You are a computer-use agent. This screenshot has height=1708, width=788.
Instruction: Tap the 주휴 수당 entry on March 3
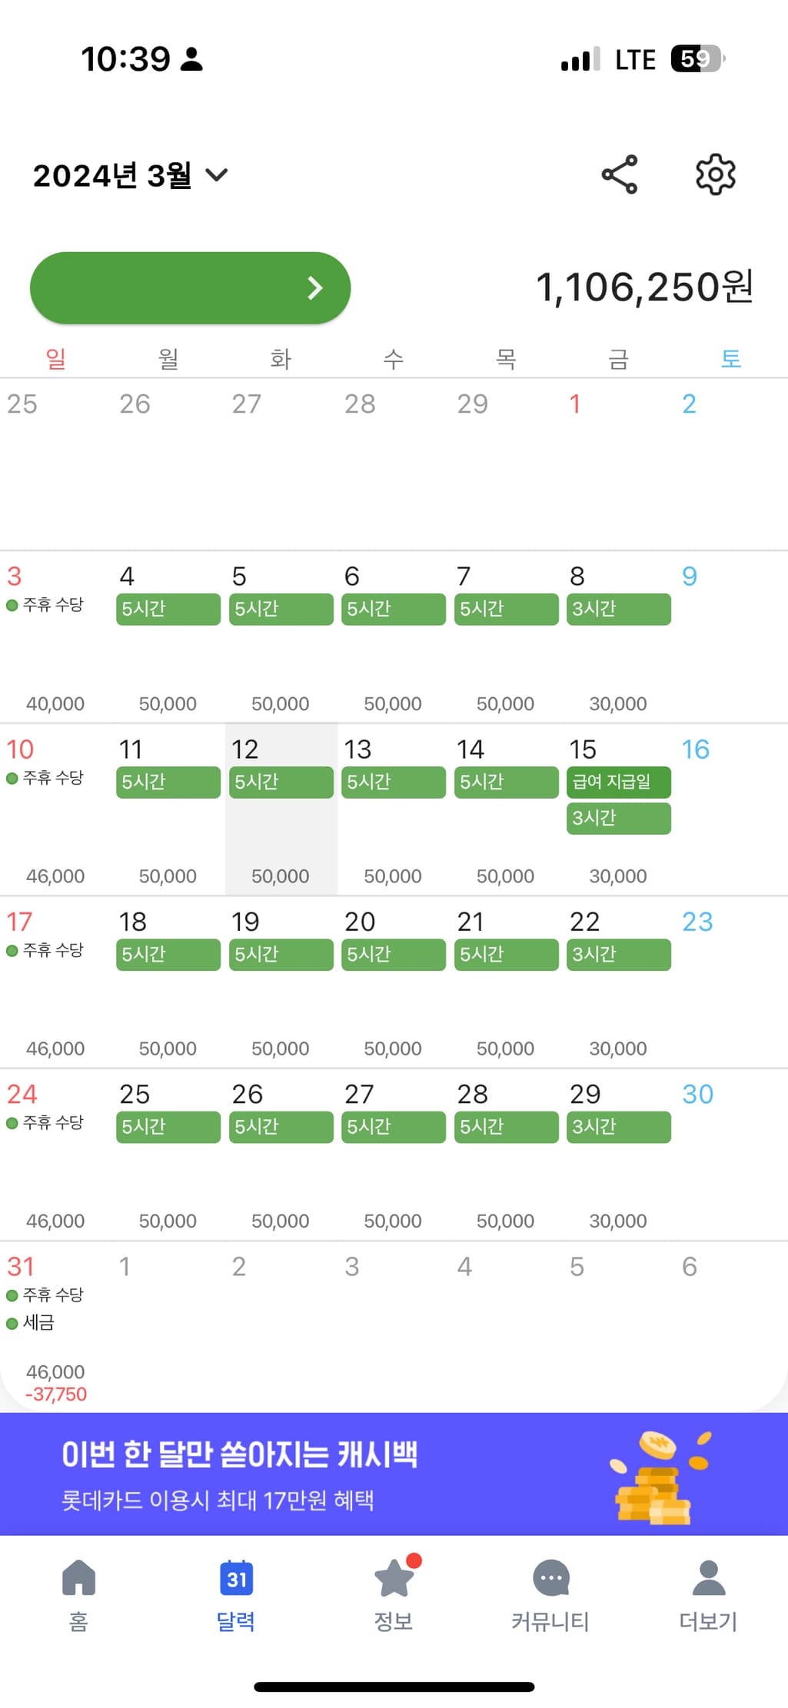click(x=45, y=605)
